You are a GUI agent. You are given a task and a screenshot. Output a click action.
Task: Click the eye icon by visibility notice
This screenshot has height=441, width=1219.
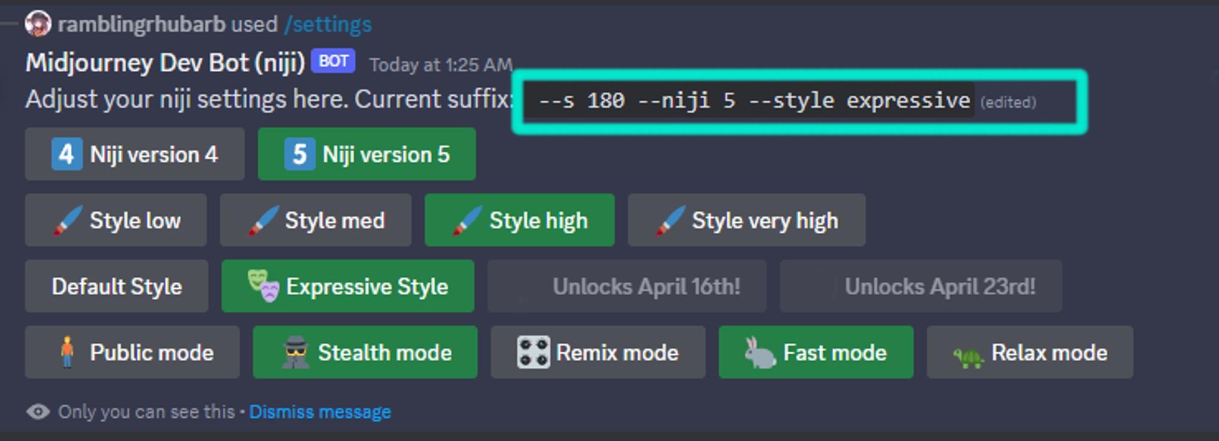point(38,411)
